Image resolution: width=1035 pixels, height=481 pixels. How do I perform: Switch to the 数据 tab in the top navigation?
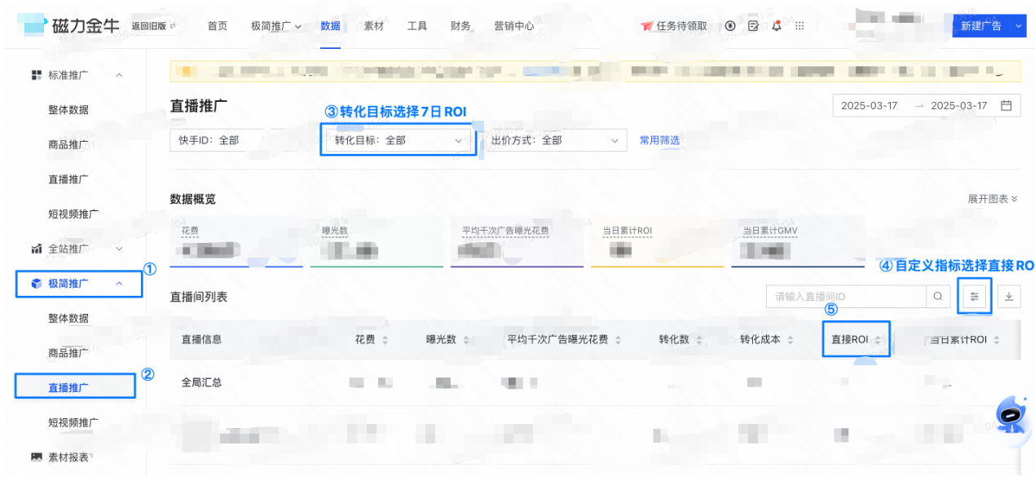(x=330, y=25)
